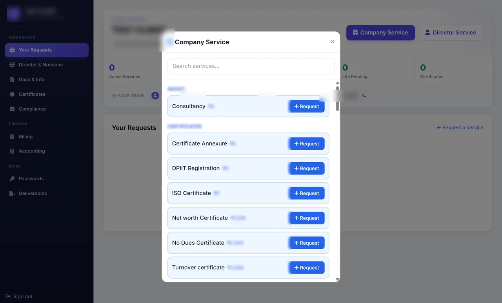This screenshot has height=303, width=502.
Task: Click the Your Requests section heading
Action: pos(134,128)
